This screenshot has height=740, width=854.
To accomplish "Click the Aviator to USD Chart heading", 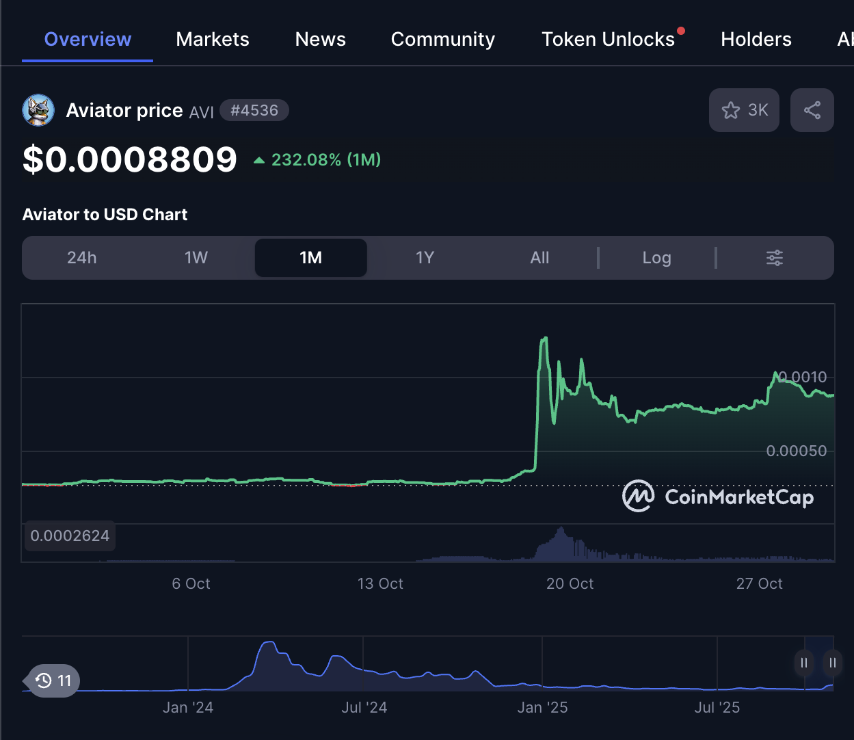I will [x=105, y=215].
